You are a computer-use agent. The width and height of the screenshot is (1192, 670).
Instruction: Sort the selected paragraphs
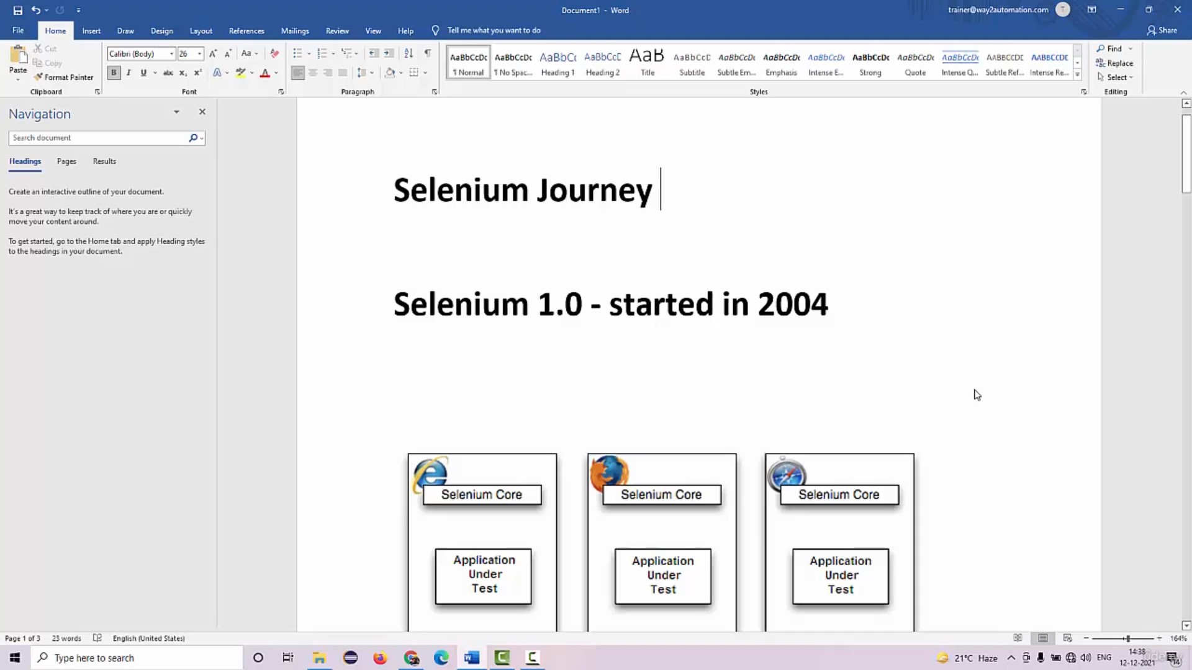(x=409, y=53)
